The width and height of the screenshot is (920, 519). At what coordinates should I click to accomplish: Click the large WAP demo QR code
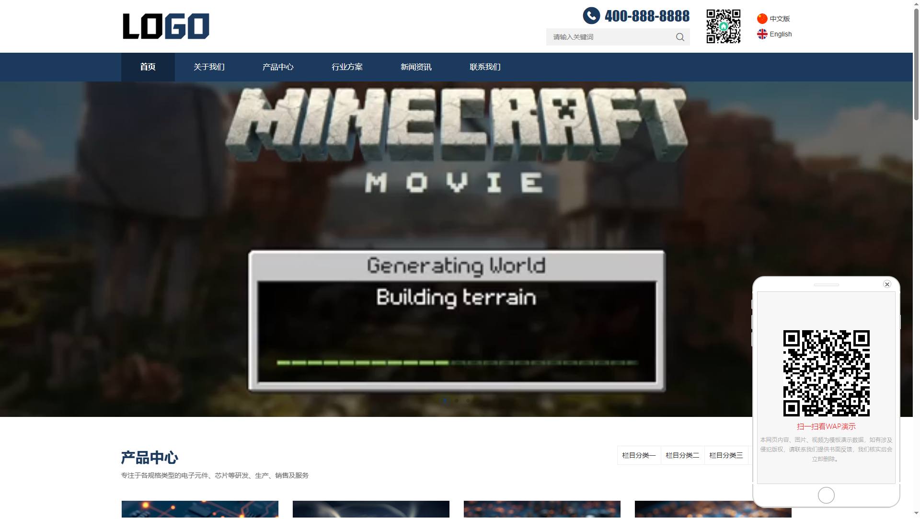pos(826,373)
